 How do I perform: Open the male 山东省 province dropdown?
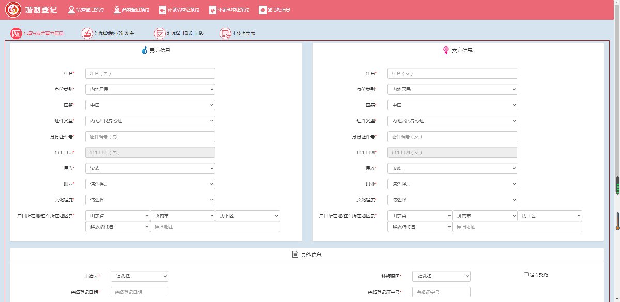coord(117,215)
